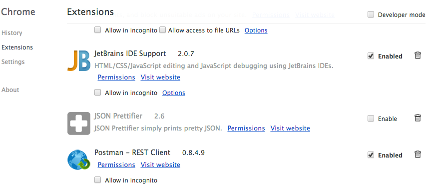Click the JetBrains JB extension icon
The height and width of the screenshot is (189, 428).
(x=78, y=60)
